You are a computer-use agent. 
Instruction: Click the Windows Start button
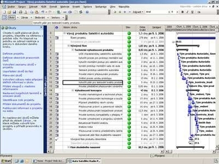pyautogui.click(x=6, y=161)
